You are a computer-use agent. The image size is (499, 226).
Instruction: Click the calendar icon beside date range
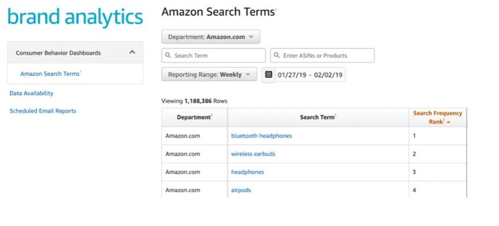pyautogui.click(x=269, y=75)
